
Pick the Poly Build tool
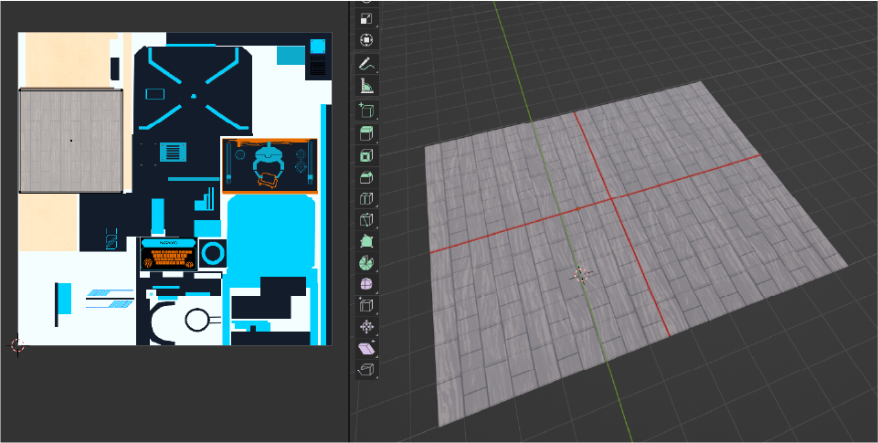366,241
